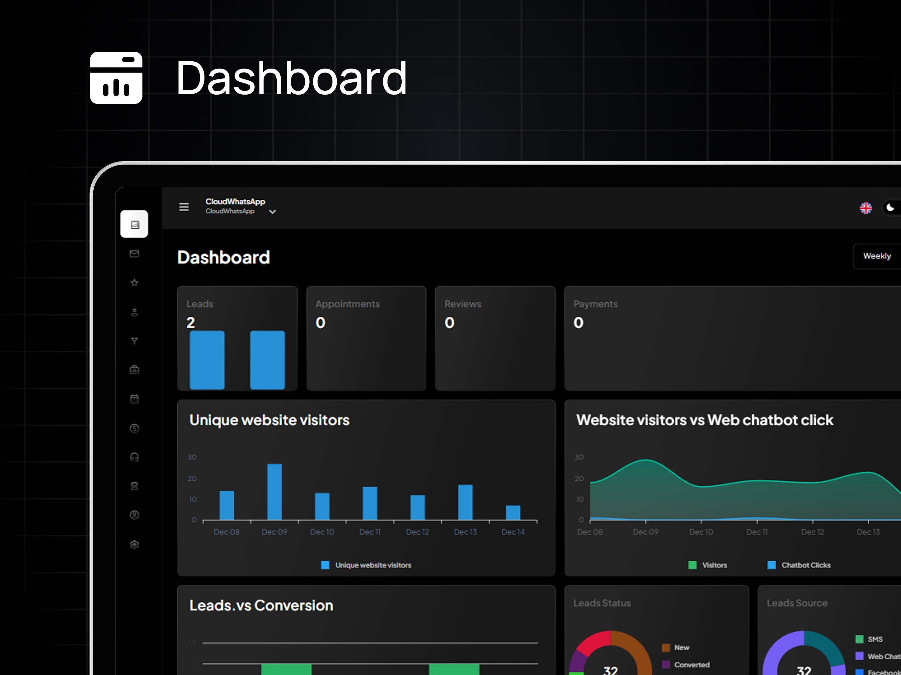Toggle the Visitors legend item
The image size is (901, 675).
707,565
